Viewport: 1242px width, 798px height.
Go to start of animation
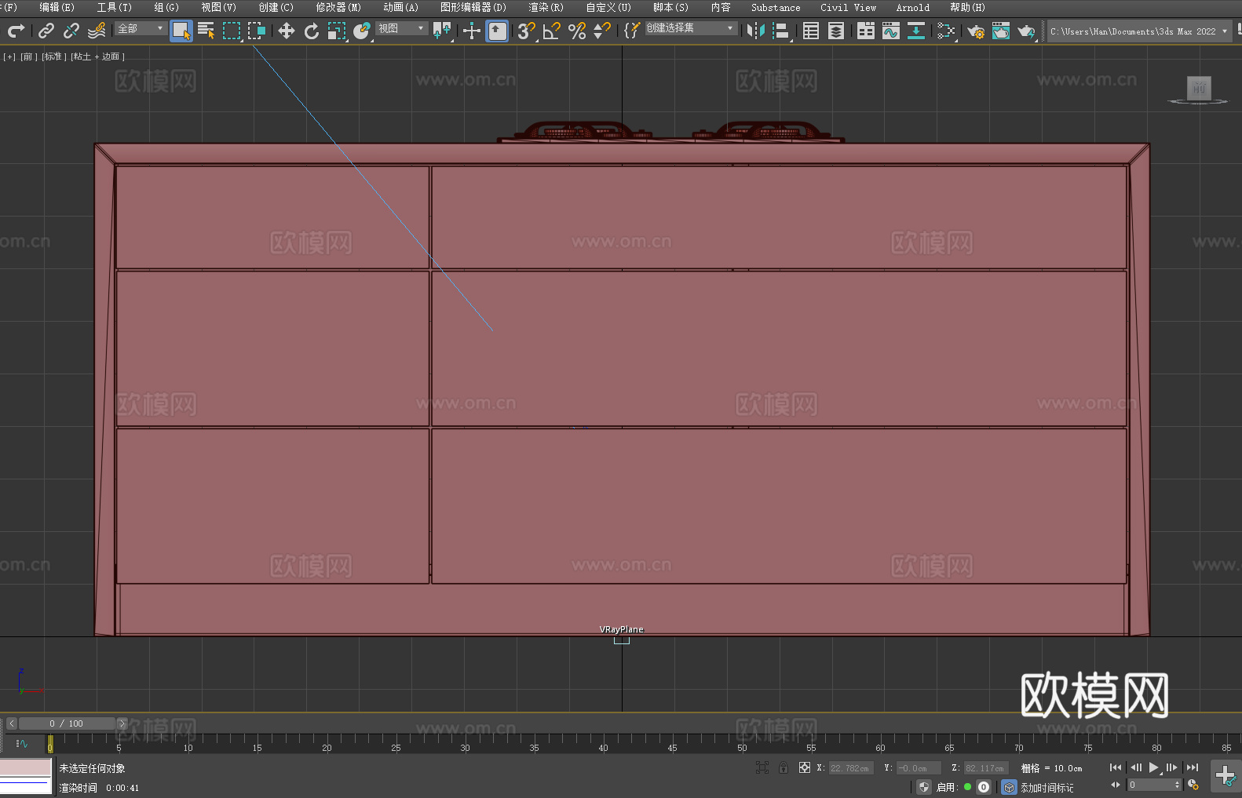click(x=1116, y=767)
